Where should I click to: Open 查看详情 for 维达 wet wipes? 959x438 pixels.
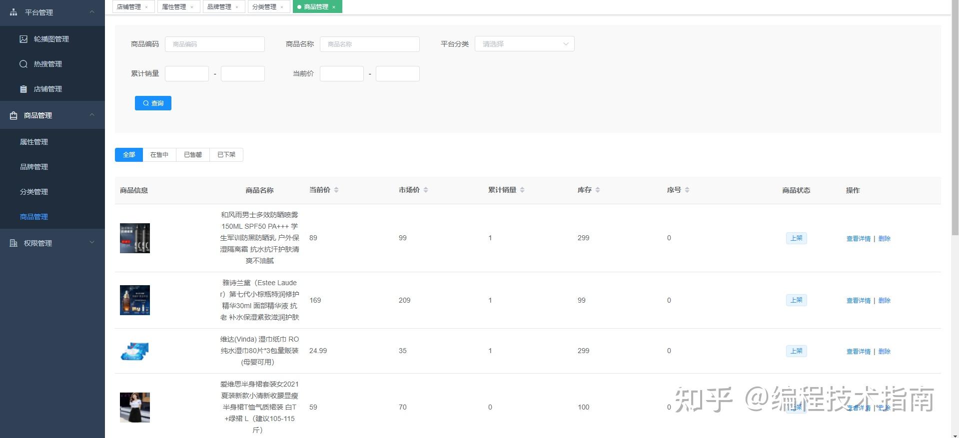[x=858, y=352]
